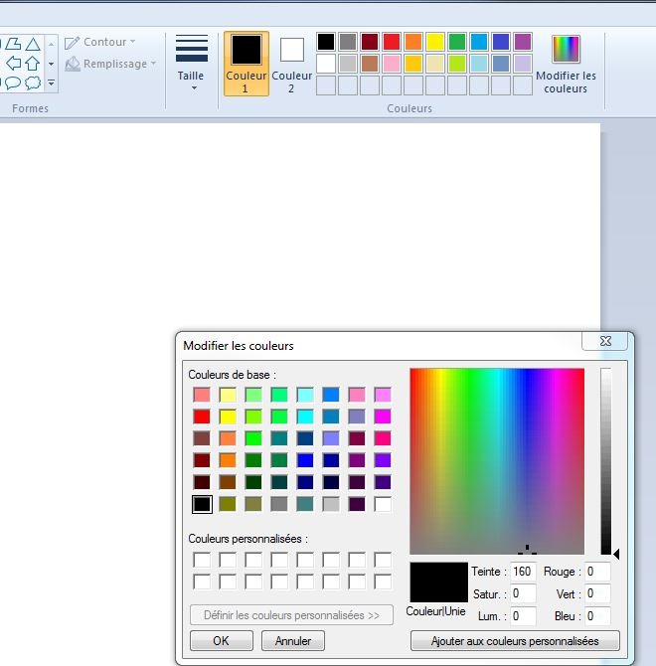Select Couleur 2 background color
This screenshot has height=666, width=656.
click(x=291, y=64)
